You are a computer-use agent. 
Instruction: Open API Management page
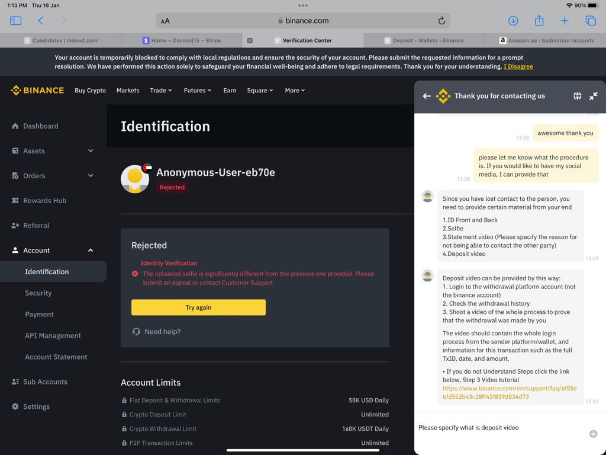[53, 335]
